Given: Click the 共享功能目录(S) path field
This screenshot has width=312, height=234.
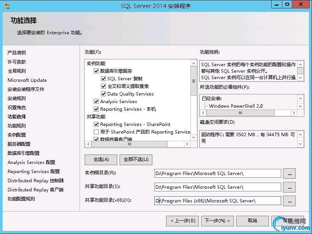Looking at the screenshot, I should [218, 187].
